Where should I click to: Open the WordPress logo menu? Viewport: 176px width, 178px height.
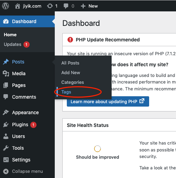(x=6, y=6)
